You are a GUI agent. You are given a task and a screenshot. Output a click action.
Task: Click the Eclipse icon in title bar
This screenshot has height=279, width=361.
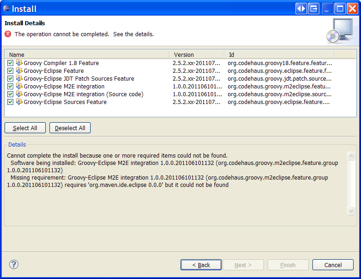point(6,8)
